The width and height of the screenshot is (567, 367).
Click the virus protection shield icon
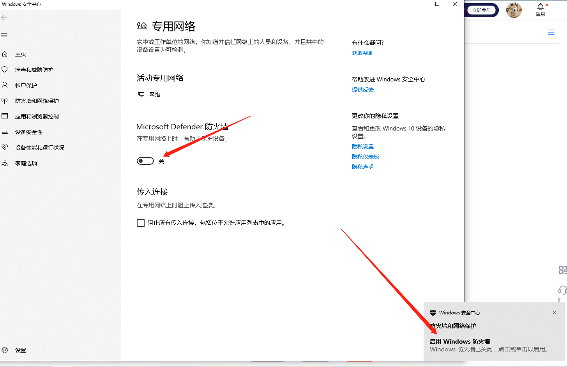click(5, 69)
